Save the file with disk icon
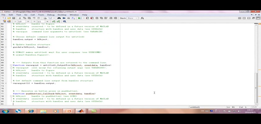Viewport: 261px width, 124px height. point(14,18)
